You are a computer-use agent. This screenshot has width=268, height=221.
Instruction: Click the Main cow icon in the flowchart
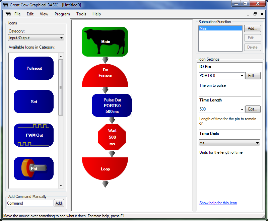pyautogui.click(x=105, y=41)
